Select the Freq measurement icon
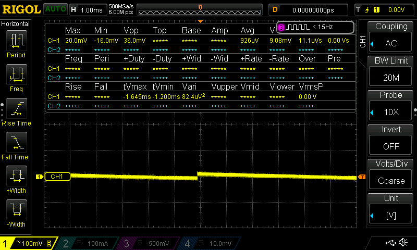417x250 pixels. 17,74
